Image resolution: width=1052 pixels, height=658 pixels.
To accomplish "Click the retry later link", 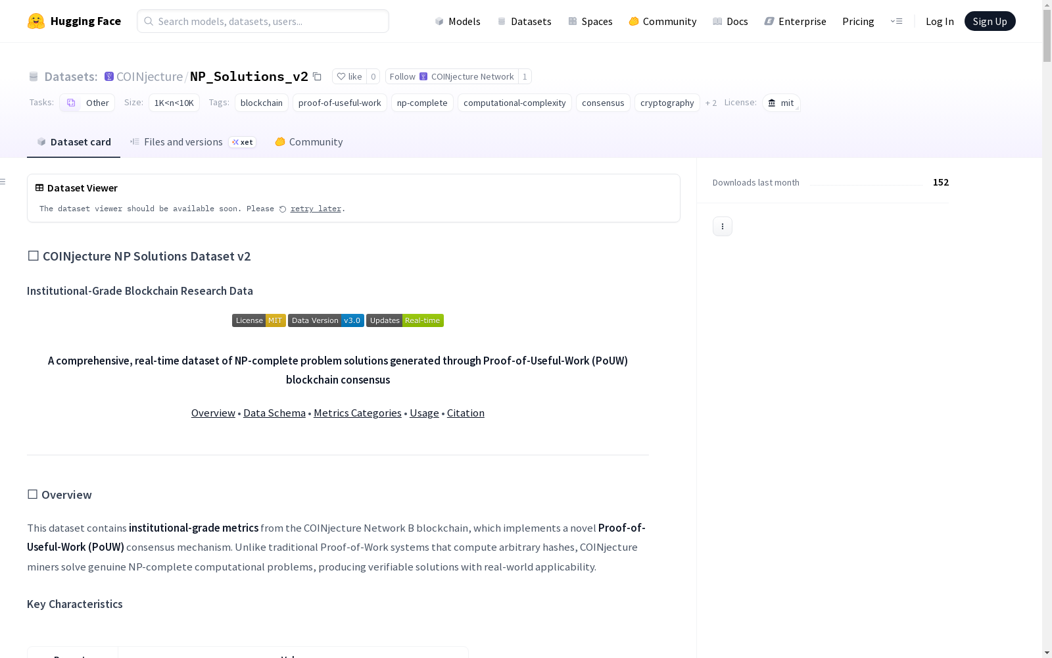I will point(316,209).
